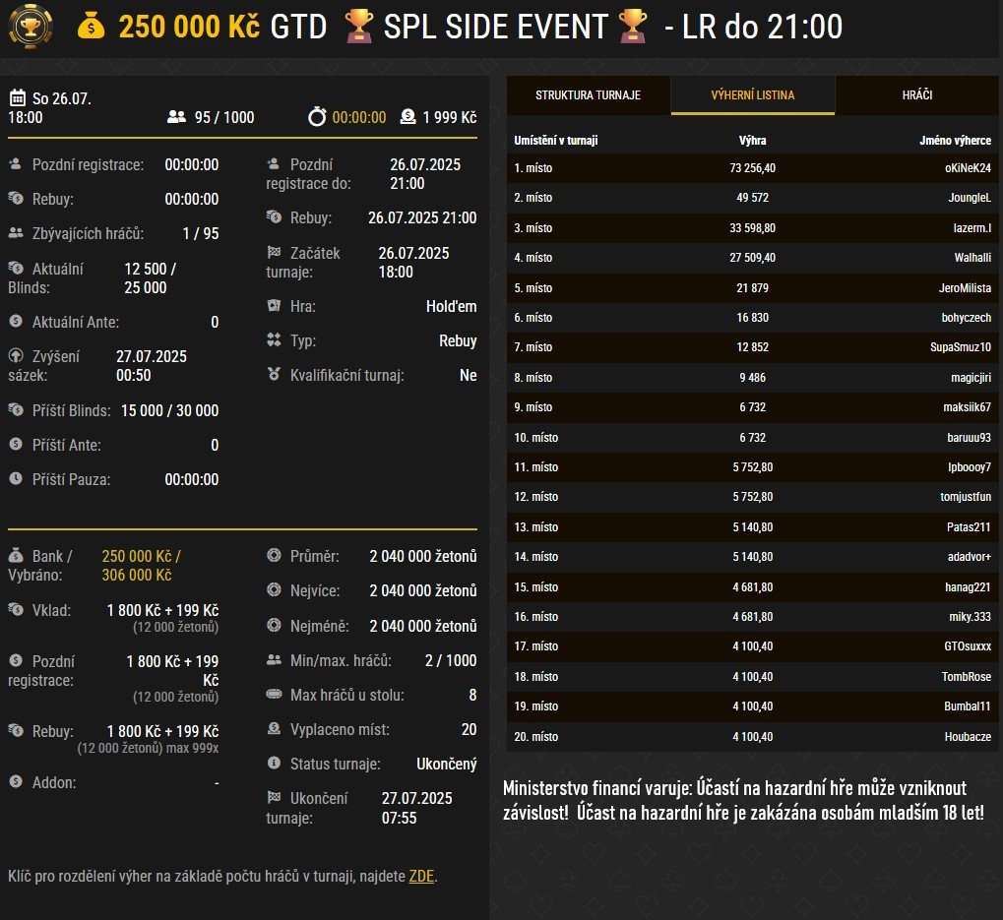Click the table icon beside Max hráčů u stolu

(274, 695)
